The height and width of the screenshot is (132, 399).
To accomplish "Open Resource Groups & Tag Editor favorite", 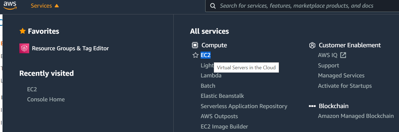I will point(70,48).
